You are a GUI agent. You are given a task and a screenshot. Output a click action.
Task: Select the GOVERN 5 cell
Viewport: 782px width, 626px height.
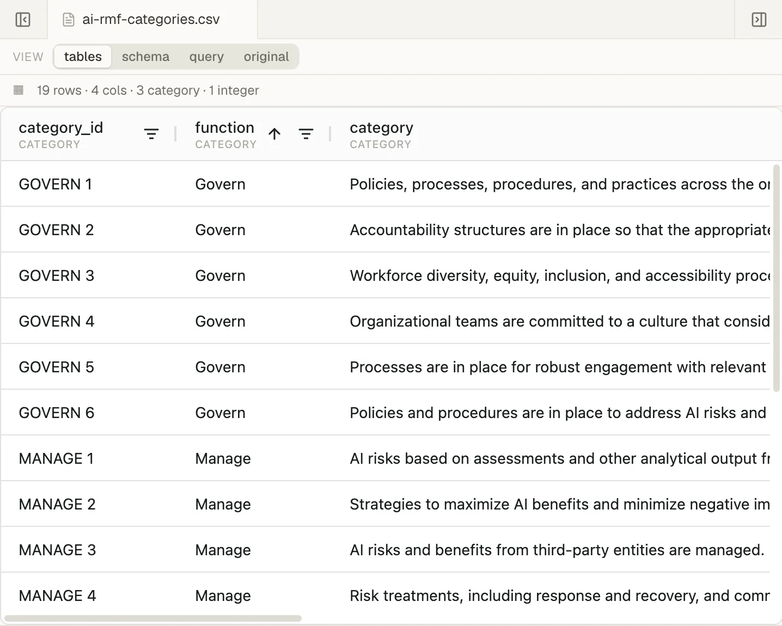click(88, 367)
